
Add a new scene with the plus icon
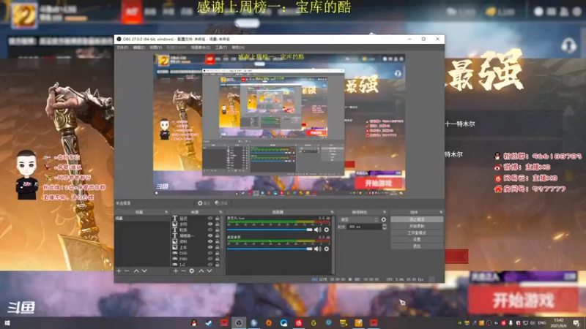119,271
